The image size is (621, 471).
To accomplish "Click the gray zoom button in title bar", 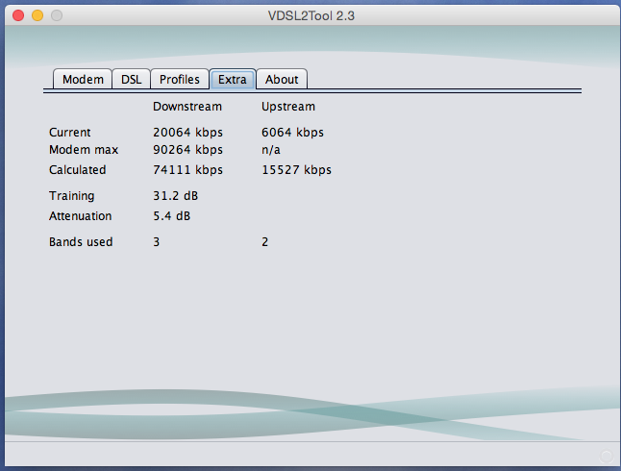I will [x=57, y=16].
